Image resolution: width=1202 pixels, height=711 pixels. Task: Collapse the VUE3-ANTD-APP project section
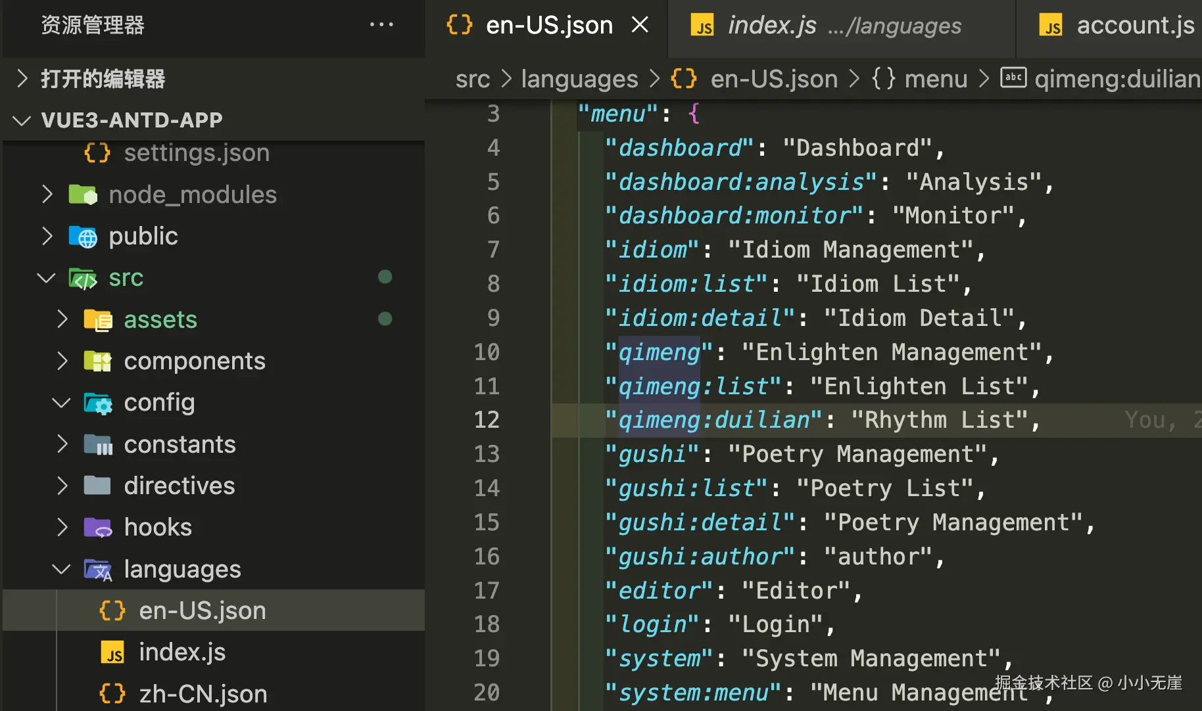pyautogui.click(x=22, y=120)
